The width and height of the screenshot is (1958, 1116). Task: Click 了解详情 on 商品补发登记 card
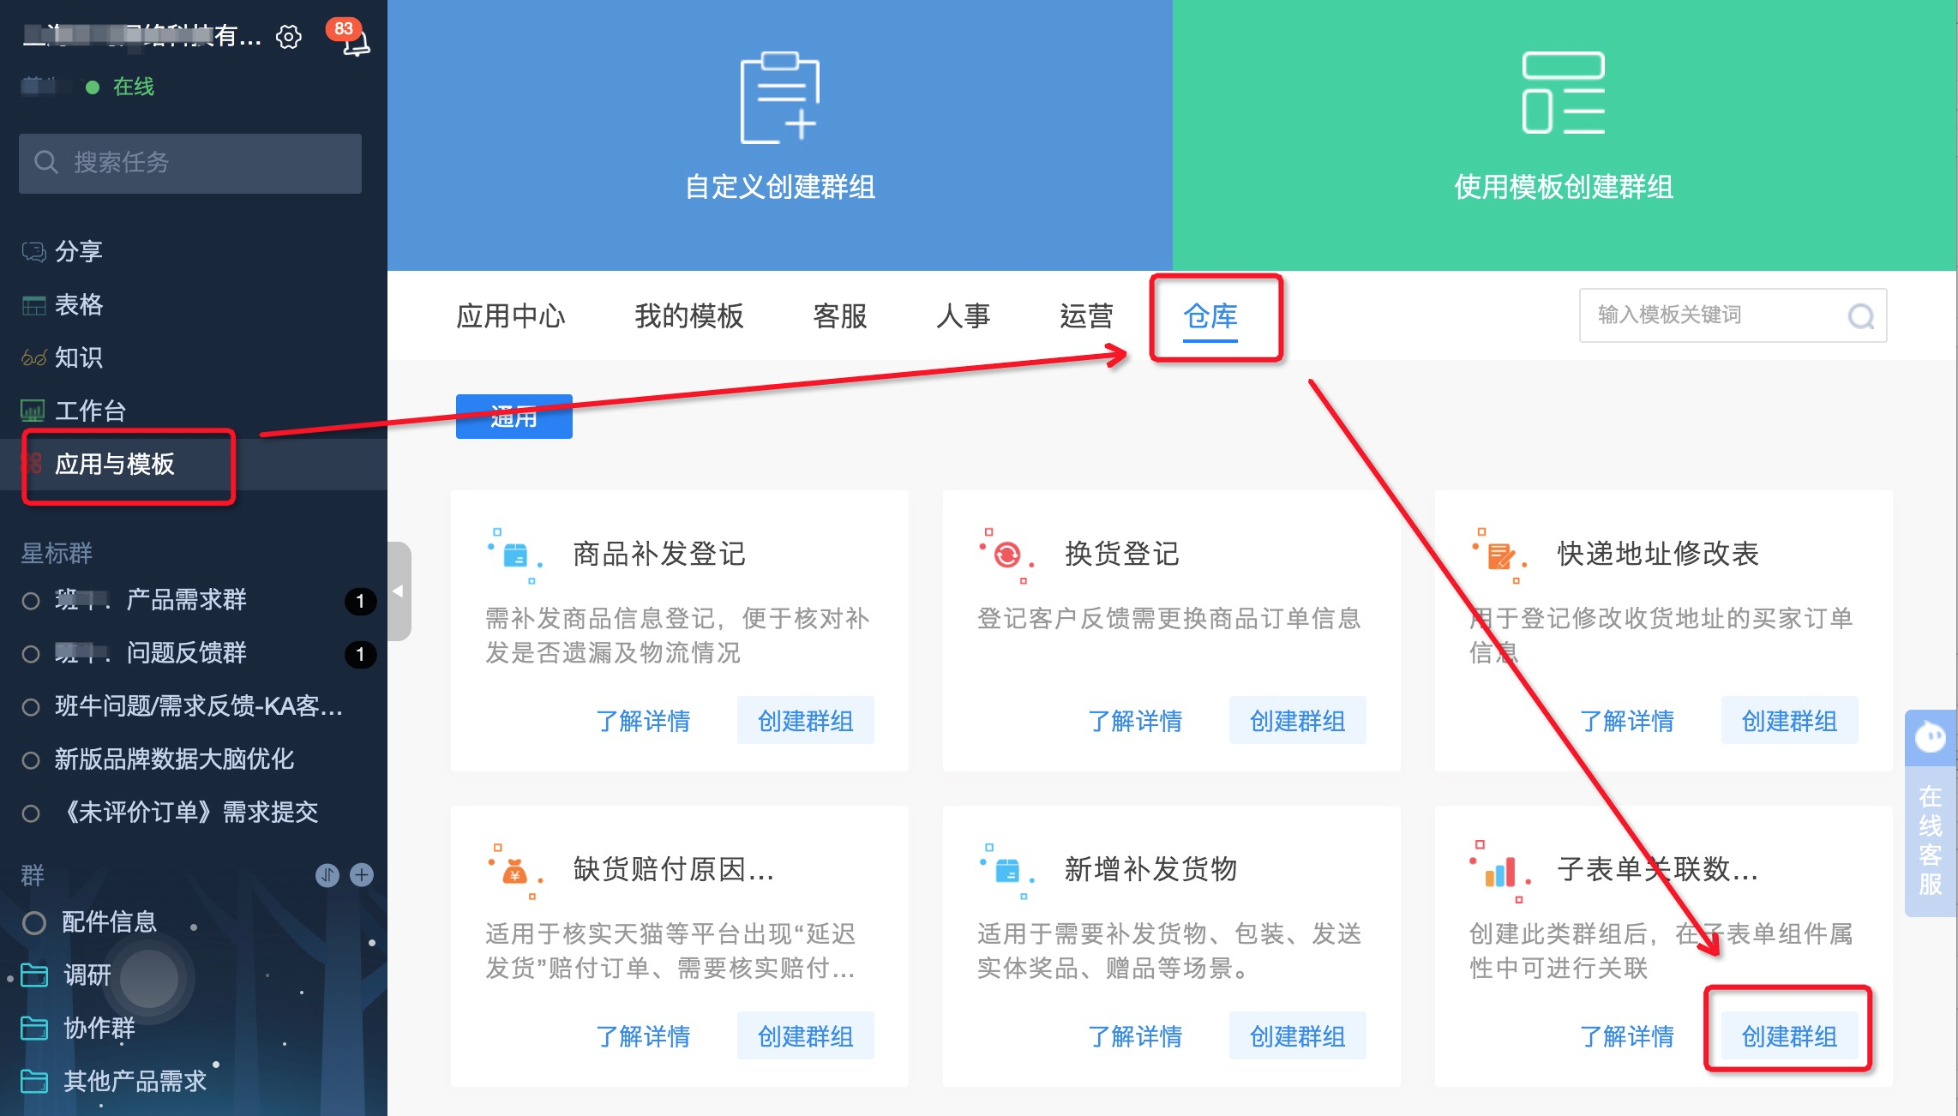[x=643, y=721]
